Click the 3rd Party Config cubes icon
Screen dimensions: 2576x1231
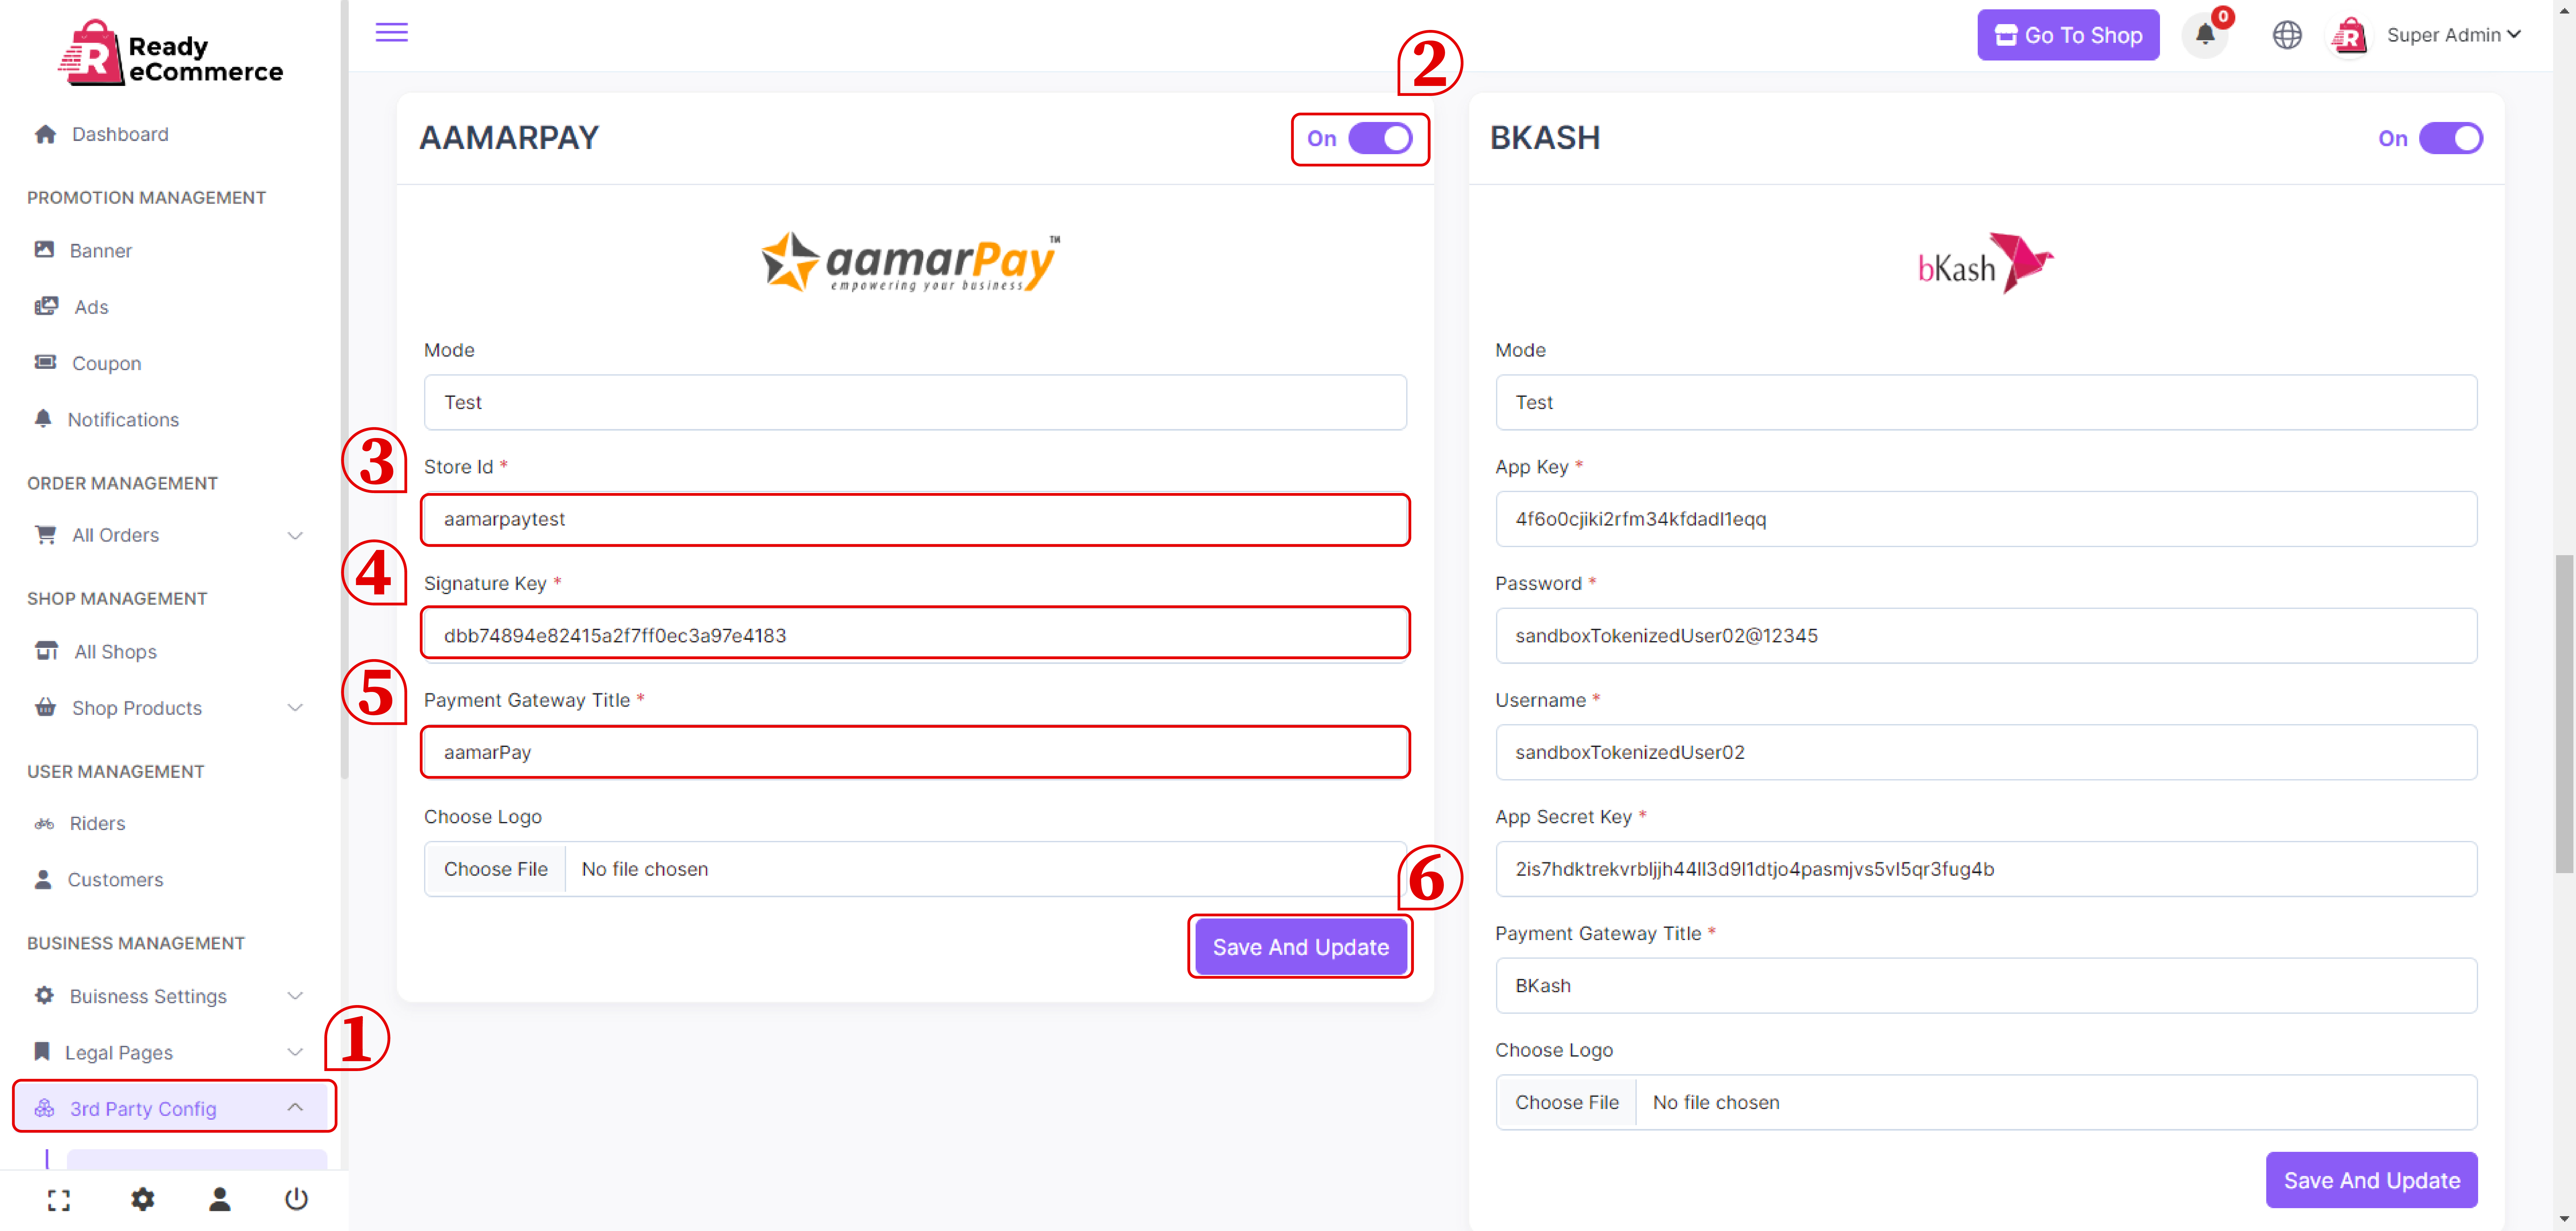tap(44, 1108)
